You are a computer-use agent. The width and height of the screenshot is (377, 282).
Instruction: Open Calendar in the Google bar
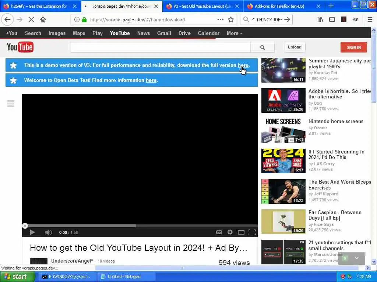[208, 33]
